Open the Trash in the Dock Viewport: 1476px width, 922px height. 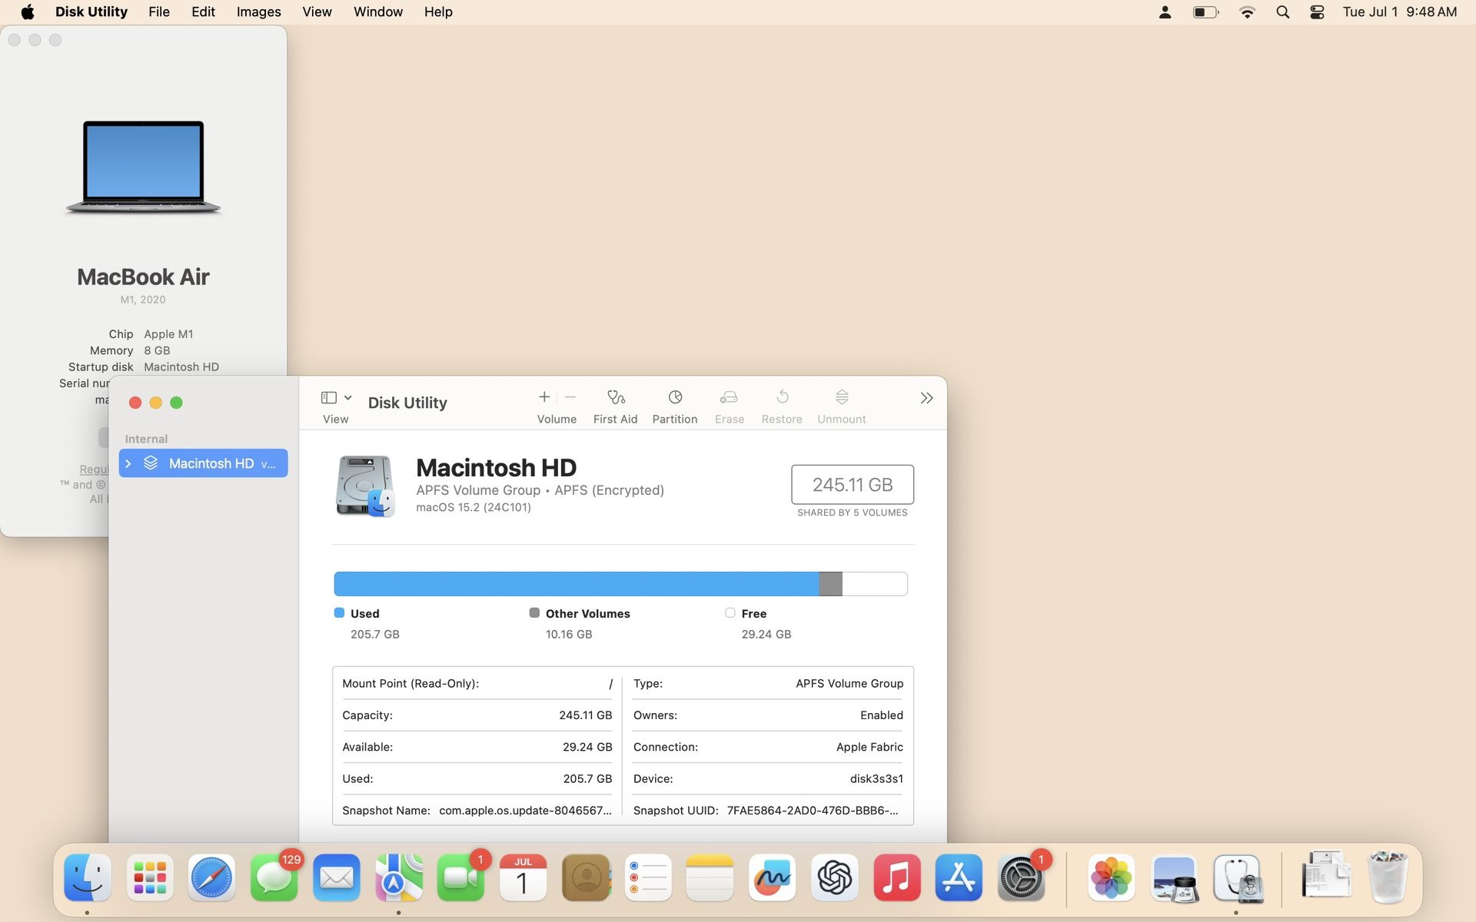[x=1388, y=877]
